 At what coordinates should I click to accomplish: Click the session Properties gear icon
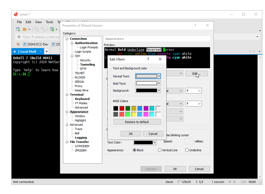coord(52,29)
